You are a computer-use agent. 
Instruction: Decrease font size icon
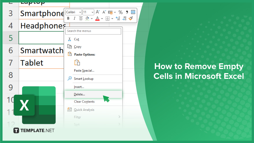point(104,12)
